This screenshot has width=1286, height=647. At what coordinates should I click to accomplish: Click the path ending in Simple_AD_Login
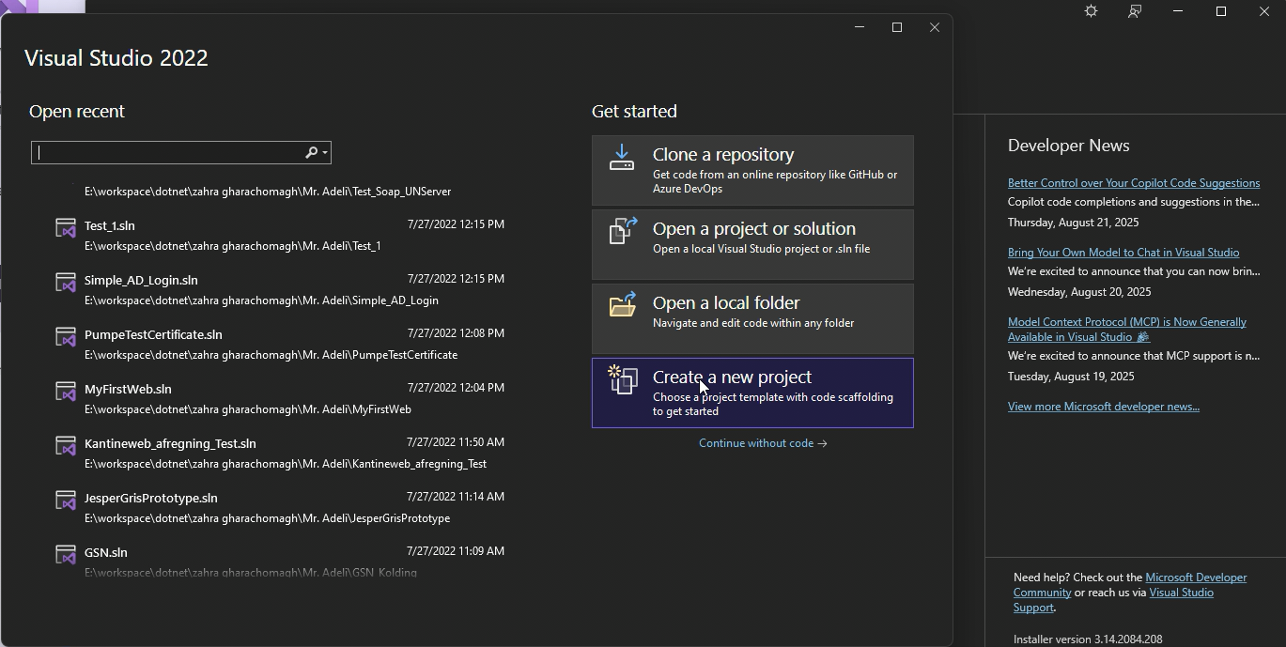261,300
